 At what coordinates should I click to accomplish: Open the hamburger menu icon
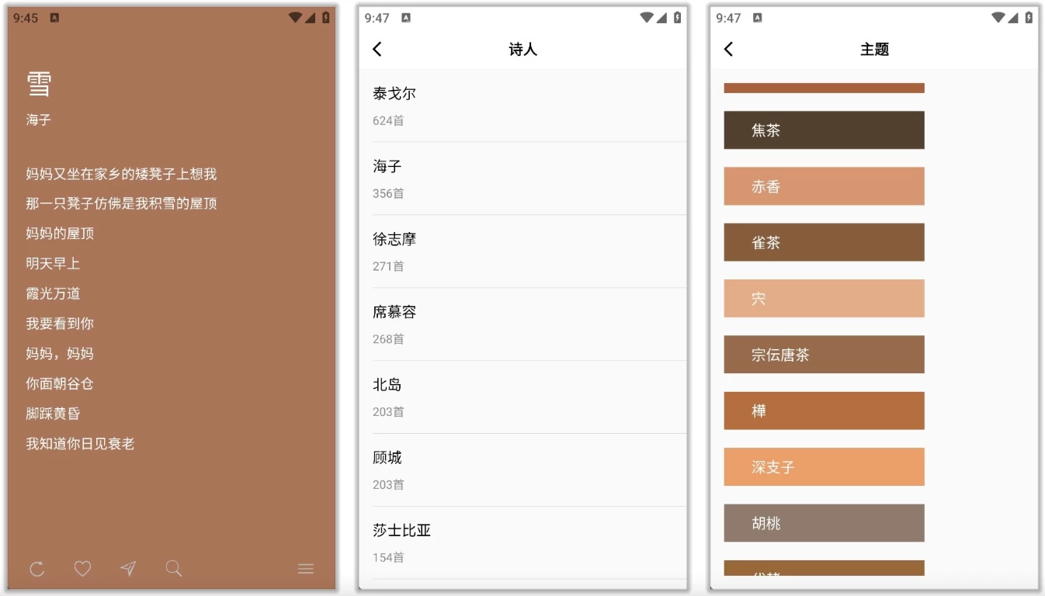306,570
